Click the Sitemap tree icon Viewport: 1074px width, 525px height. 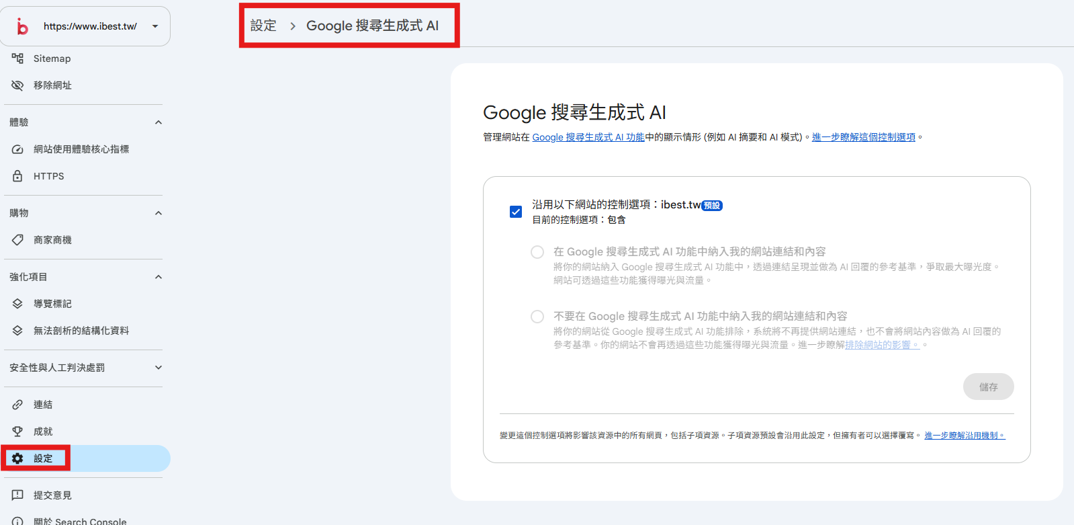tap(17, 58)
